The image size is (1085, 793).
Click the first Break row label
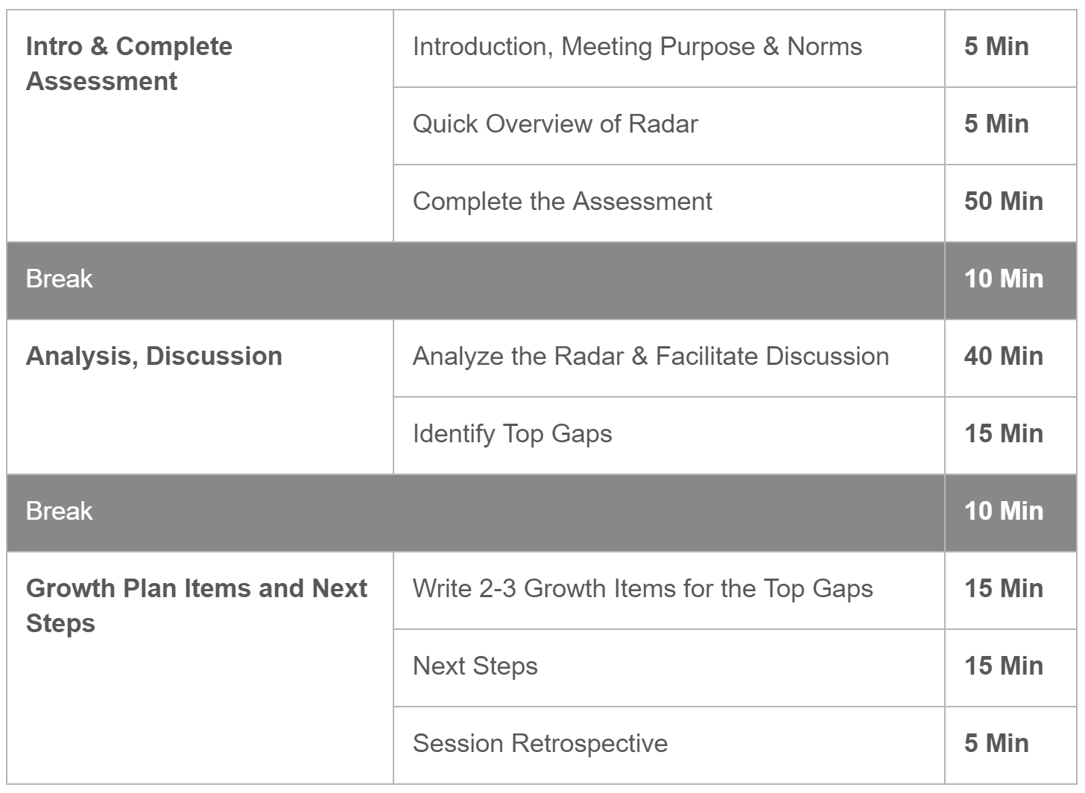60,278
